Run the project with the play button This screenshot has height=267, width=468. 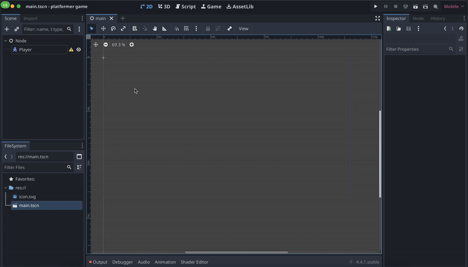(x=376, y=6)
